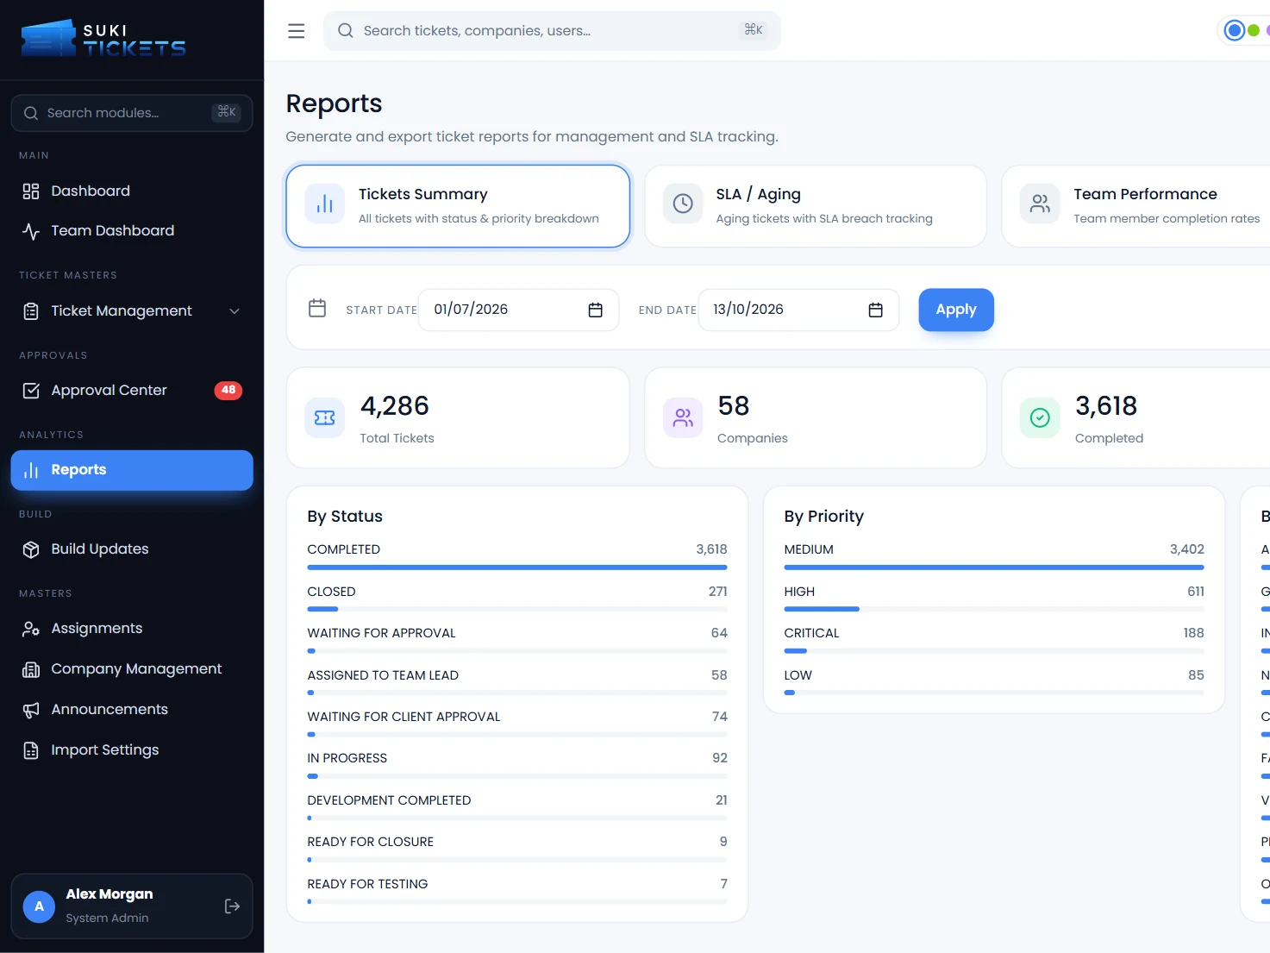Click the COMPLETED status row label
Image resolution: width=1270 pixels, height=953 pixels.
pyautogui.click(x=344, y=549)
